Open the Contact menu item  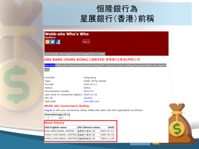[x=85, y=54]
